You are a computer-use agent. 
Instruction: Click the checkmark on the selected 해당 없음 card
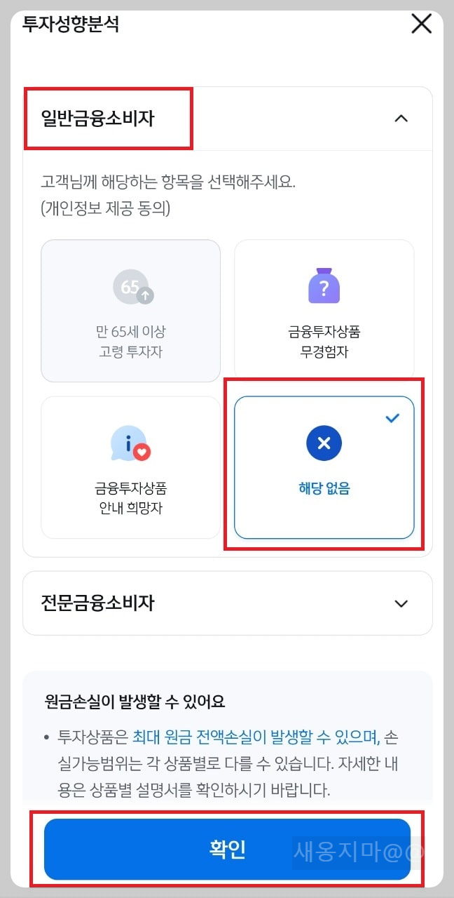pos(392,418)
